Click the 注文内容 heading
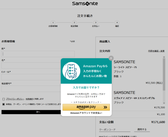 (105, 51)
